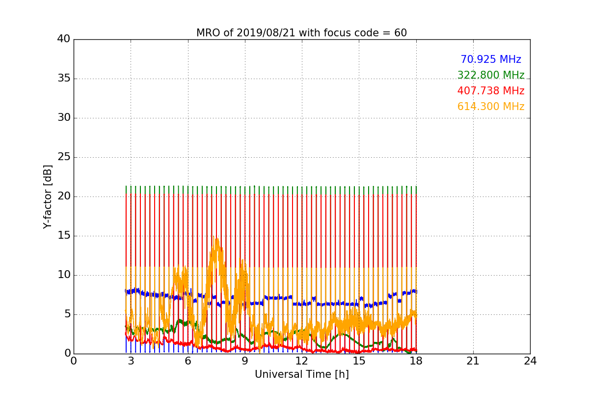The height and width of the screenshot is (393, 589).
Task: Click the x-axis tick label 15
Action: click(359, 361)
